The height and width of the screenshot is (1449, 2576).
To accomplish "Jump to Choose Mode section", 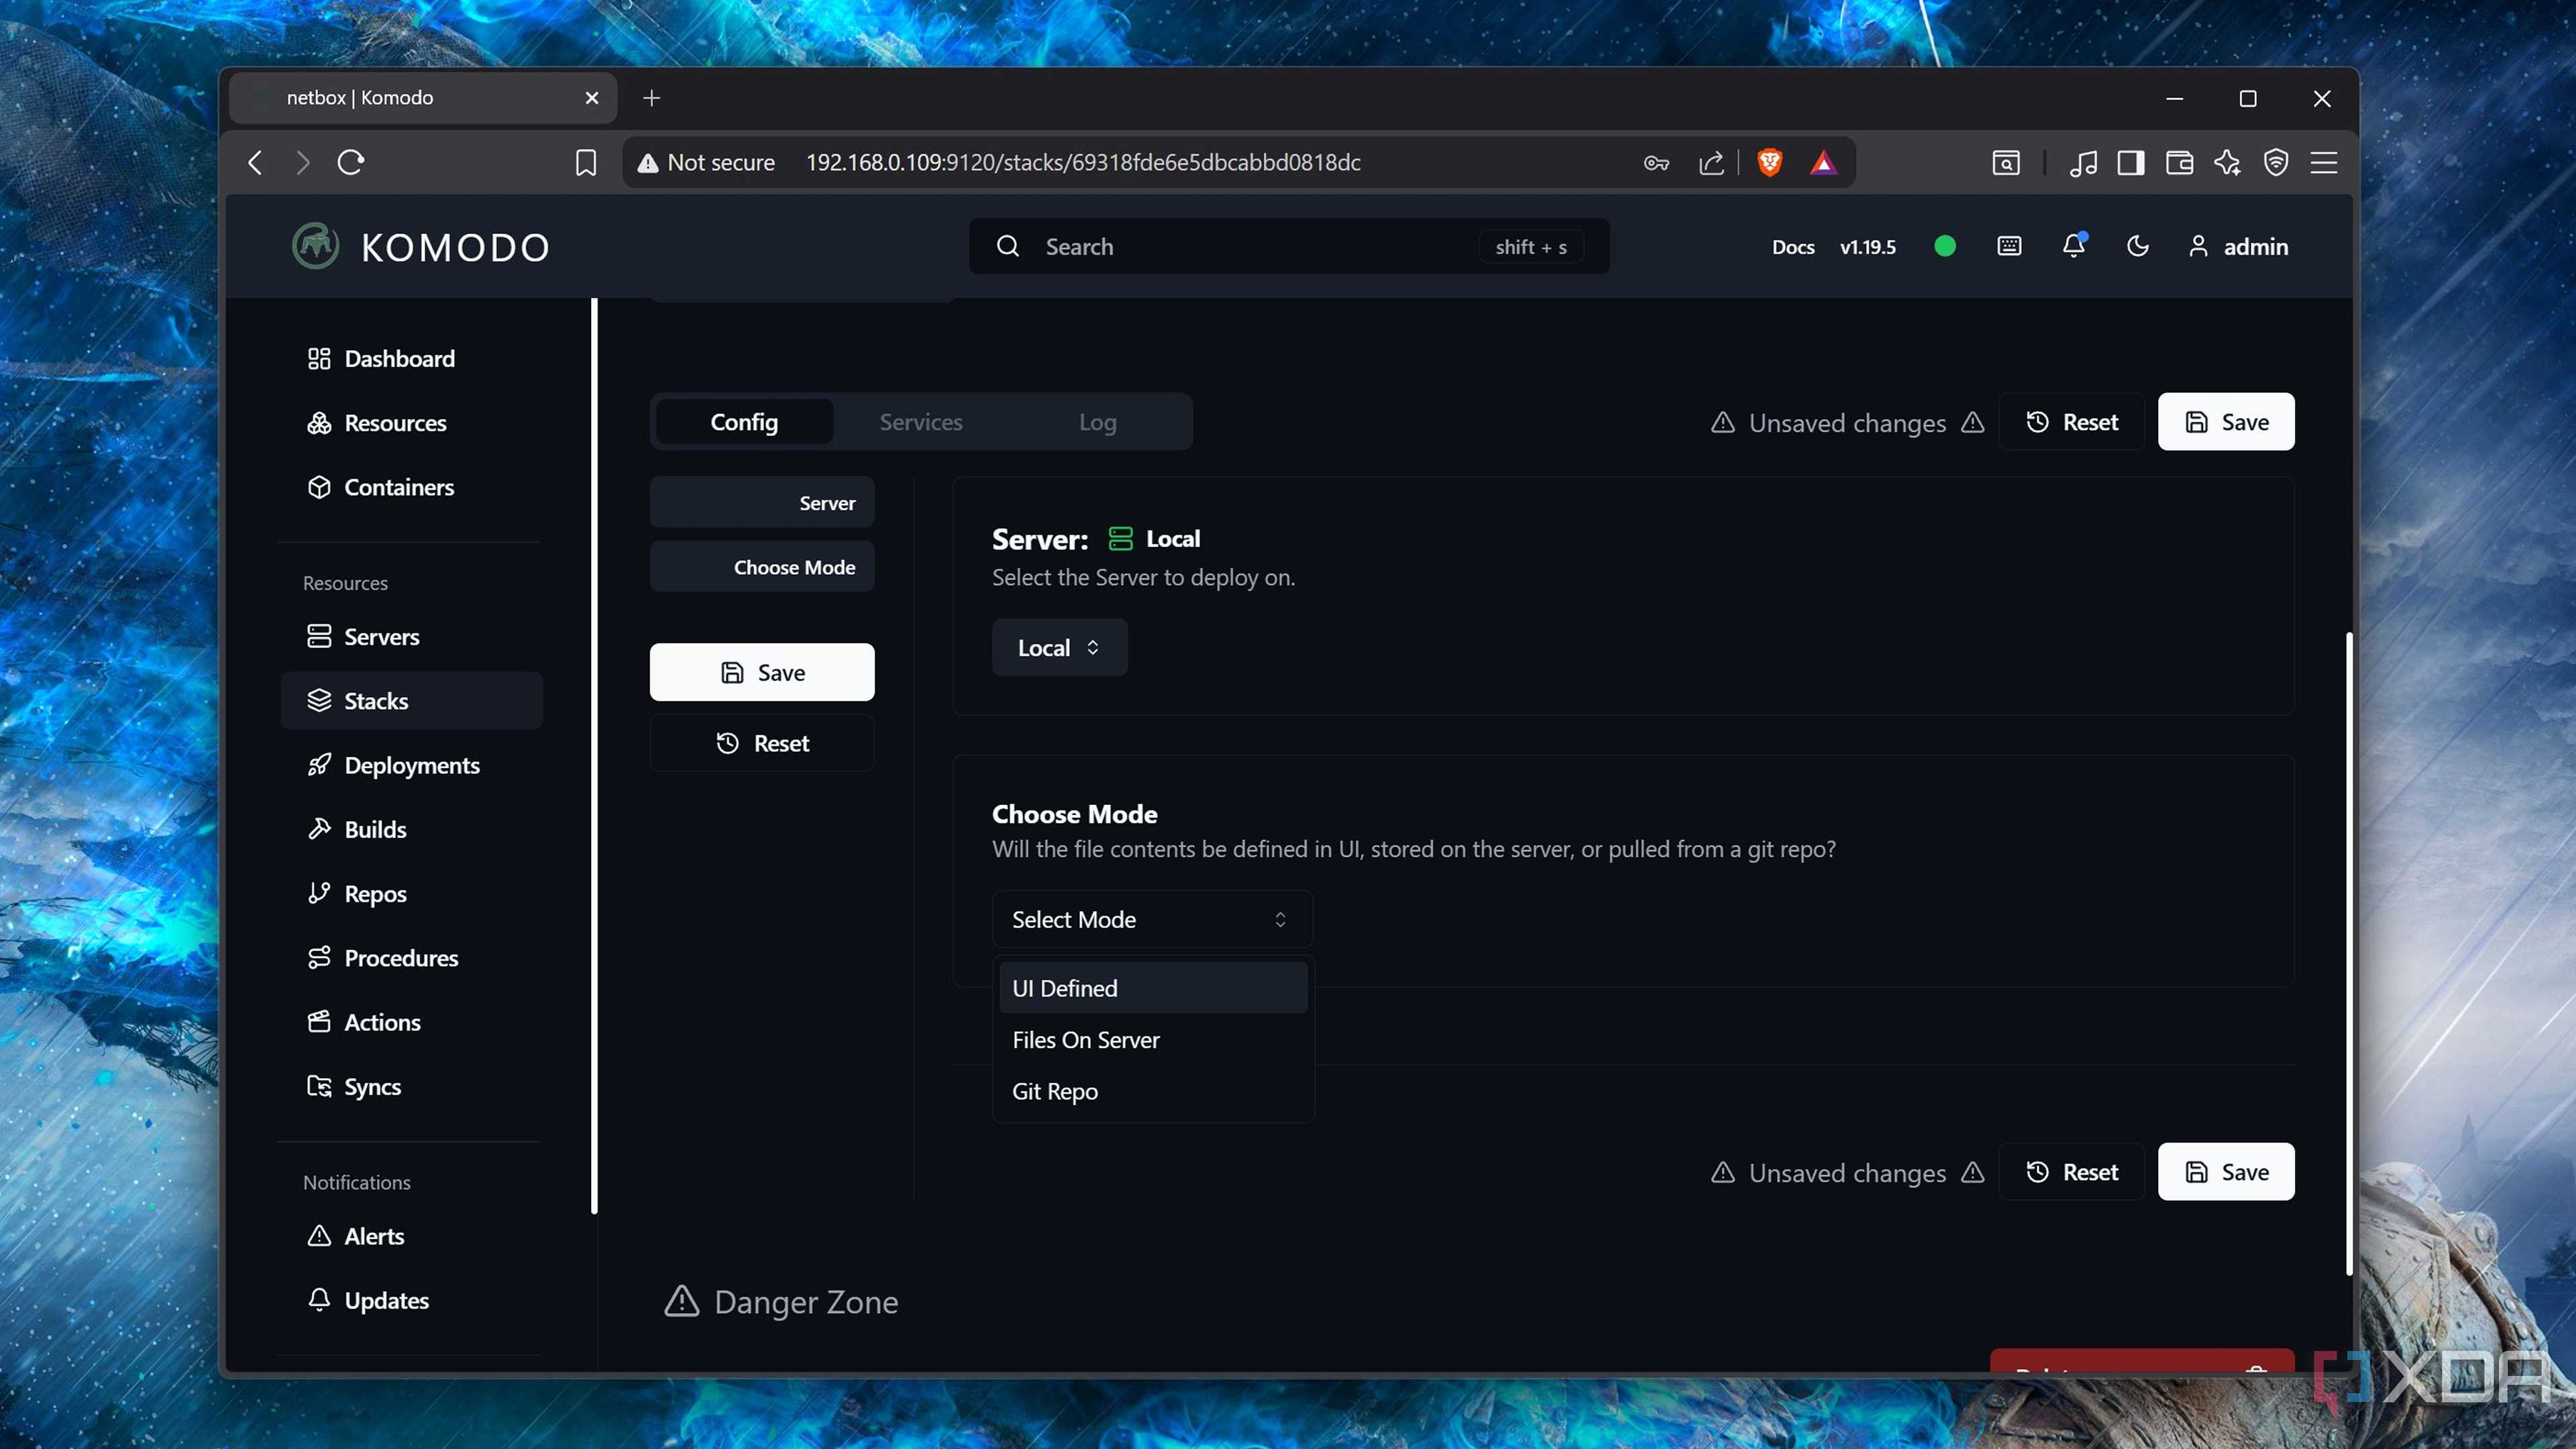I will pyautogui.click(x=762, y=567).
